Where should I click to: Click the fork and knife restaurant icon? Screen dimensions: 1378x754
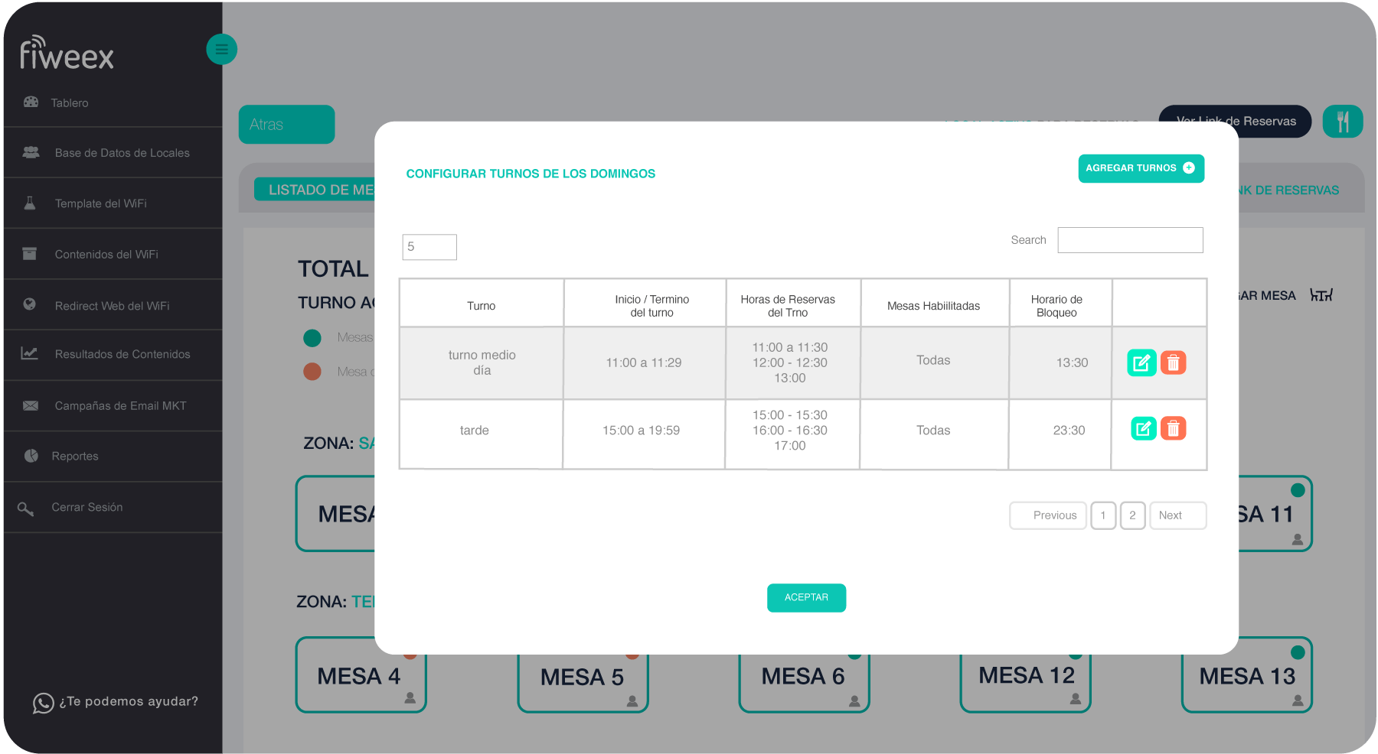tap(1342, 122)
